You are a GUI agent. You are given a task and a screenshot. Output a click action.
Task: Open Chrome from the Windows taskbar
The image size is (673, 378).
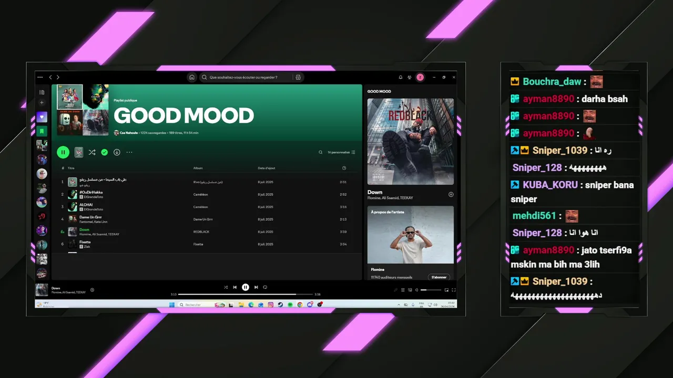pyautogui.click(x=300, y=304)
